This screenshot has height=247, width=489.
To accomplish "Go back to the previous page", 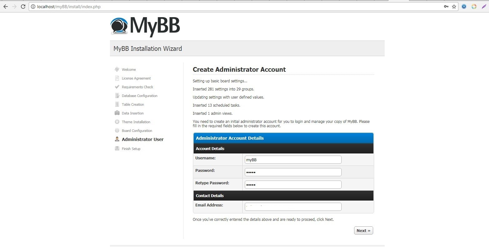I will [6, 7].
